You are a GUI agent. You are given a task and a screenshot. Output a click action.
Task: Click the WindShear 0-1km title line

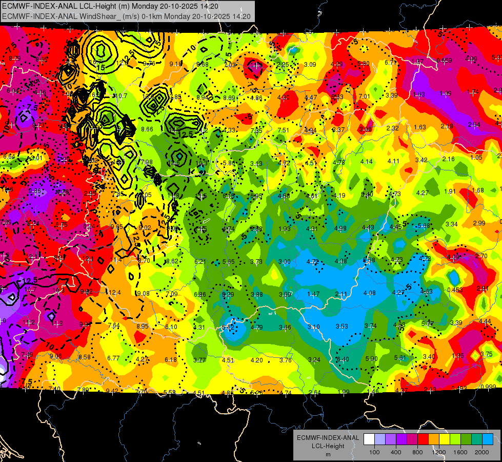pos(127,16)
